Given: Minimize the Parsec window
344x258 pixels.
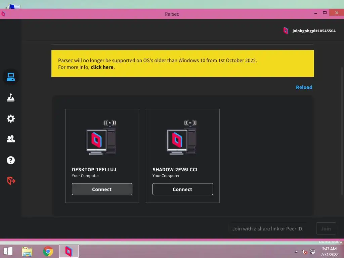Looking at the screenshot, I should click(x=316, y=13).
